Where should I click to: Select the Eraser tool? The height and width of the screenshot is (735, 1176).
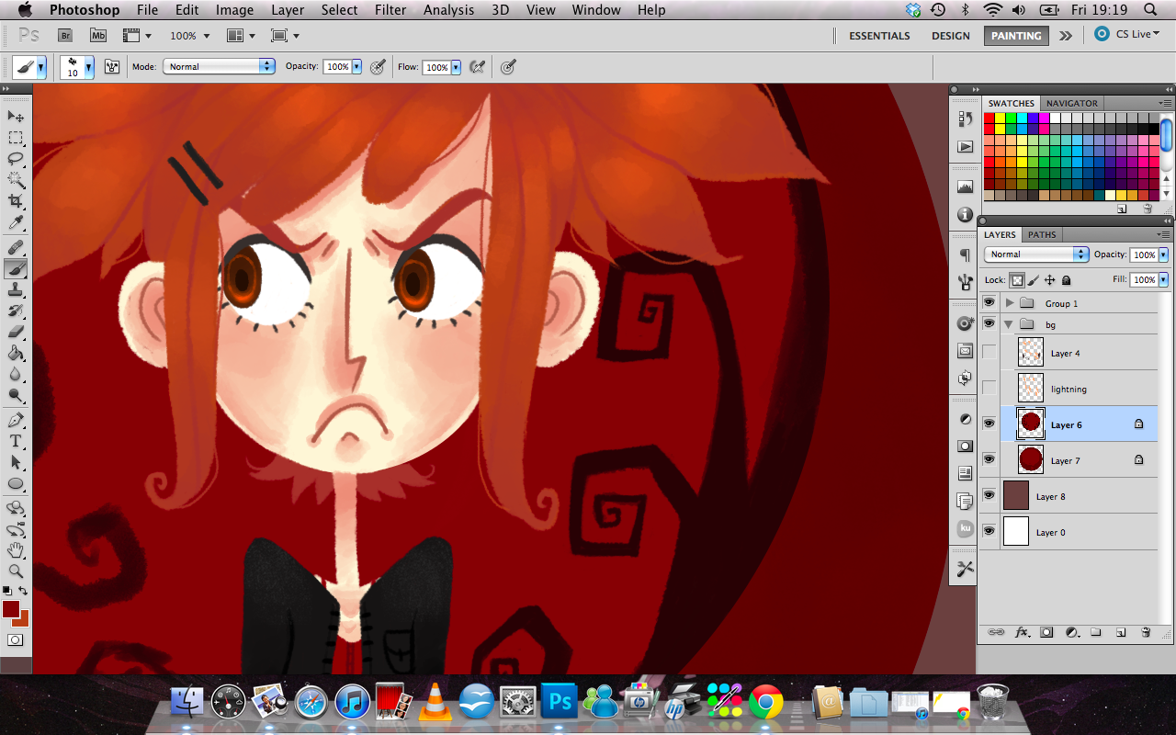tap(16, 332)
